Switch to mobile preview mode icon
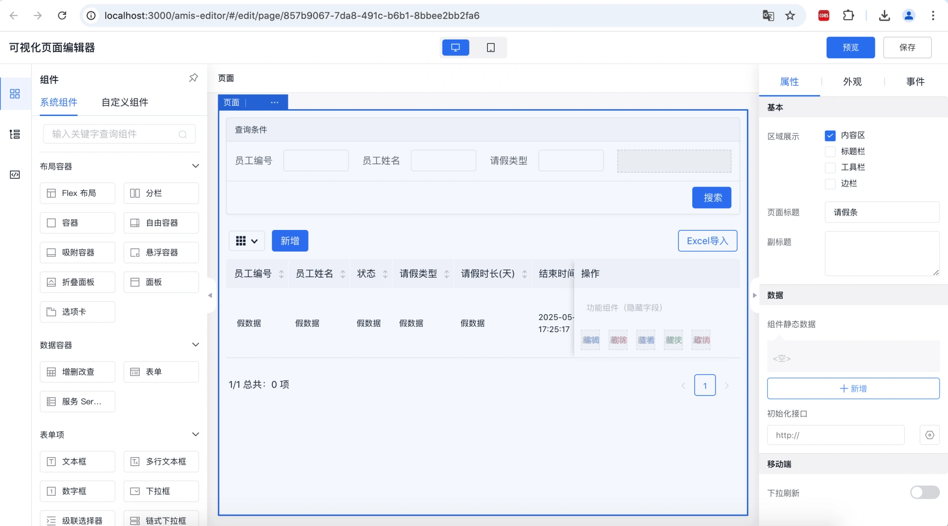The width and height of the screenshot is (948, 526). coord(491,47)
